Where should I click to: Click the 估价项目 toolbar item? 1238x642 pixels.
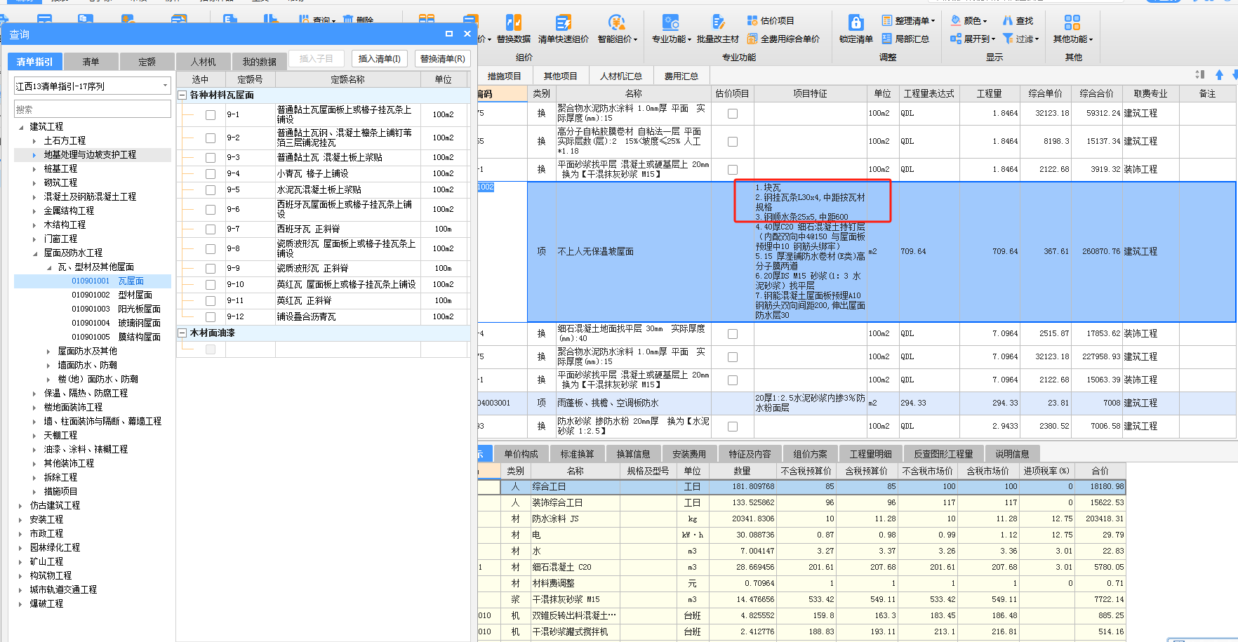[x=771, y=21]
